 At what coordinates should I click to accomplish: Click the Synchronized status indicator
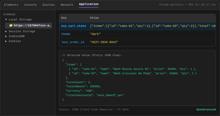(x=206, y=109)
